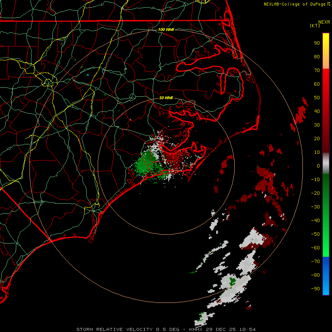The image size is (332, 332).
Task: Click the 30 value on velocity scale
Action: click(317, 125)
